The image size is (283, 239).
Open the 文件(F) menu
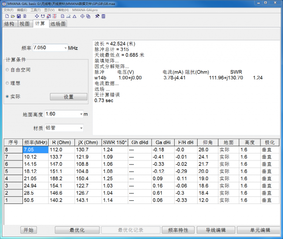click(8, 10)
